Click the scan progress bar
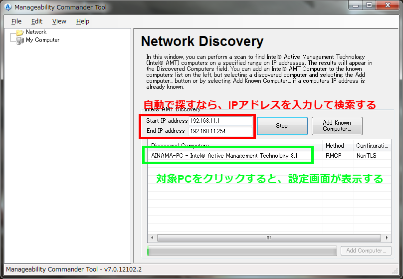403x279 pixels. click(x=242, y=251)
